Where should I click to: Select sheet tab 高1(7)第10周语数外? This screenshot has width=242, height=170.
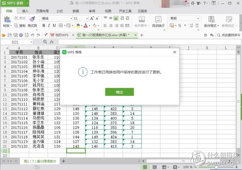(40, 161)
